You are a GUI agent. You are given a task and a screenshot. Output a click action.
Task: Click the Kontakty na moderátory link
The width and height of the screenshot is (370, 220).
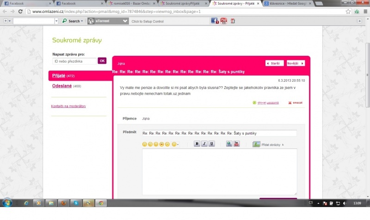coord(68,106)
